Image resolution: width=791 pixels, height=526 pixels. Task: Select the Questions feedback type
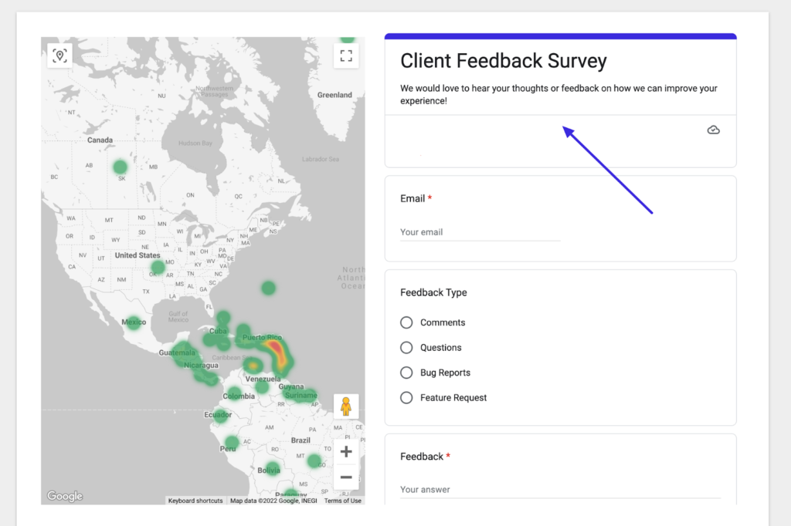406,347
